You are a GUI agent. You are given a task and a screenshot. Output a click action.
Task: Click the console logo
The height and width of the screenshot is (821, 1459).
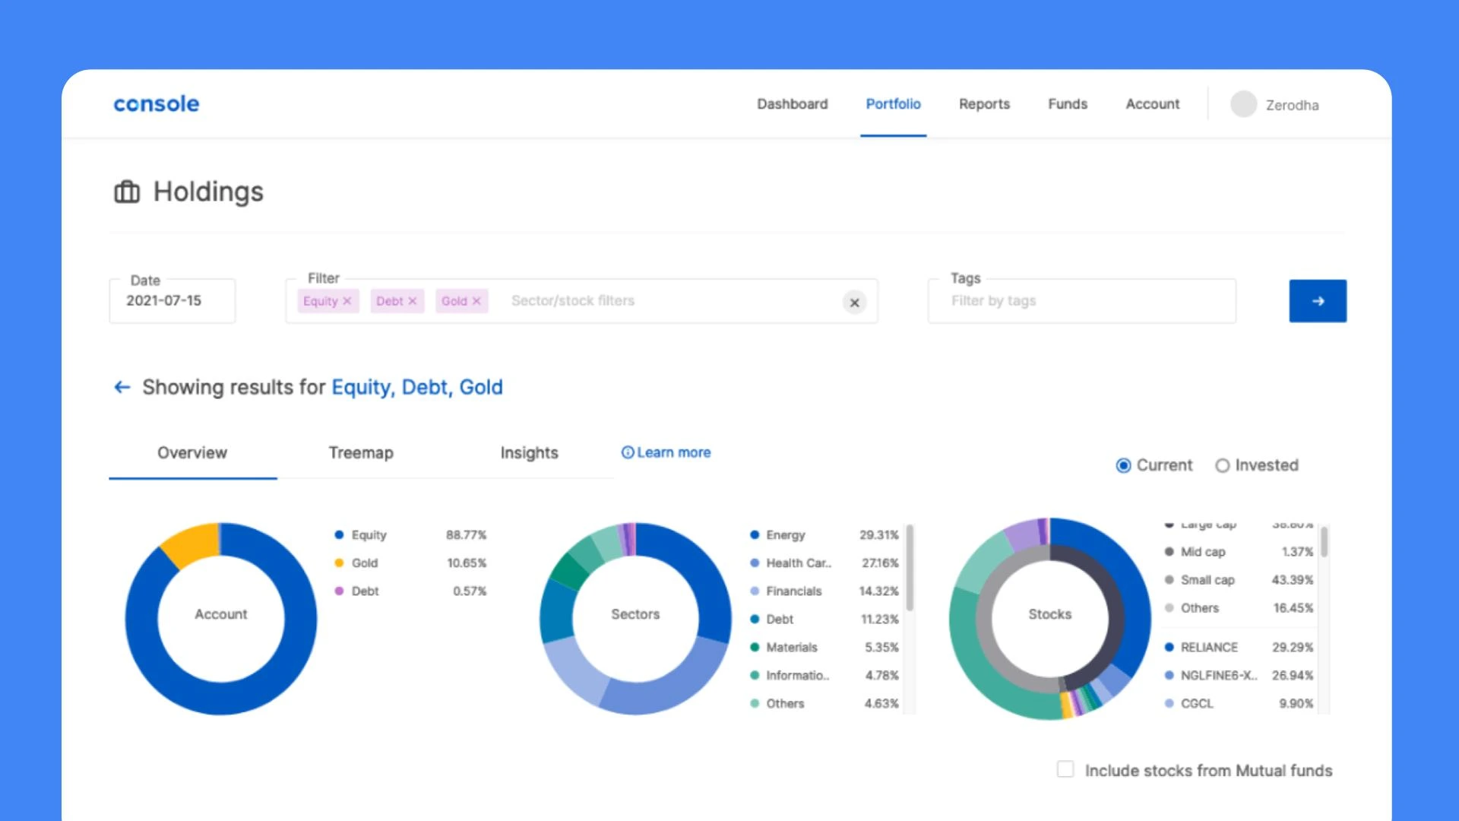(x=157, y=104)
